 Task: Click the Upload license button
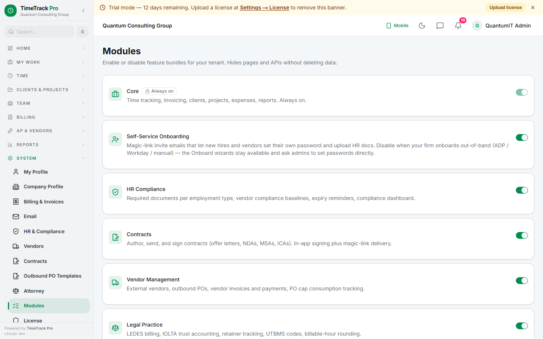[x=506, y=8]
